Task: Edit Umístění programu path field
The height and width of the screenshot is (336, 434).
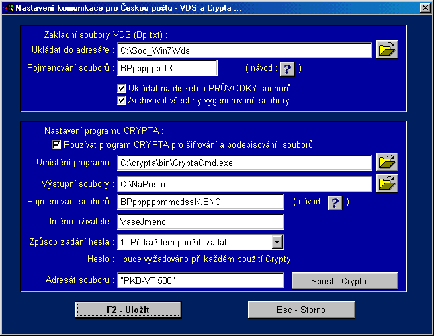Action: (x=245, y=163)
